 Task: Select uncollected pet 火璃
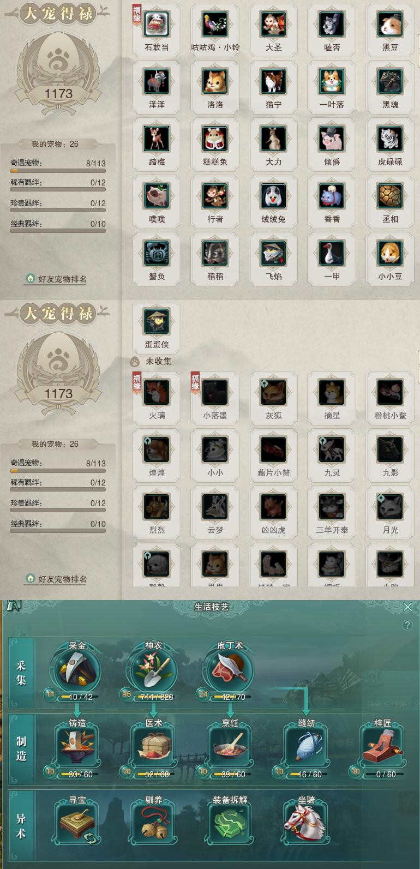click(157, 393)
